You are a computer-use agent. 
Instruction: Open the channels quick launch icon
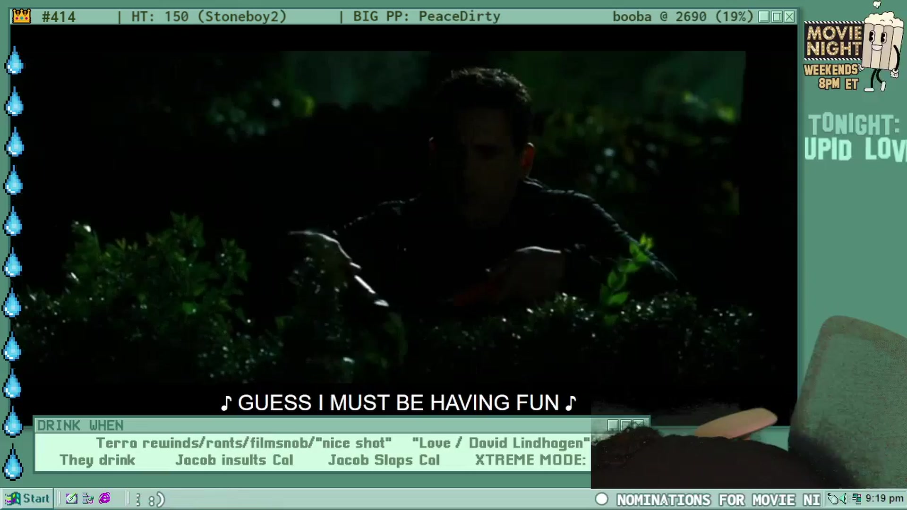pos(88,499)
